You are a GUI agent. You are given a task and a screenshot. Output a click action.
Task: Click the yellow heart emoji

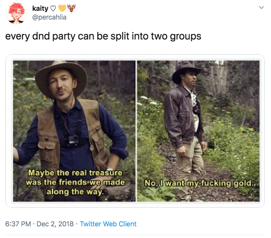point(62,8)
